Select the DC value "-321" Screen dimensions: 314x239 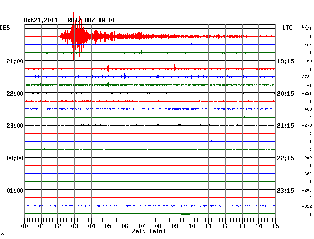tap(307, 29)
